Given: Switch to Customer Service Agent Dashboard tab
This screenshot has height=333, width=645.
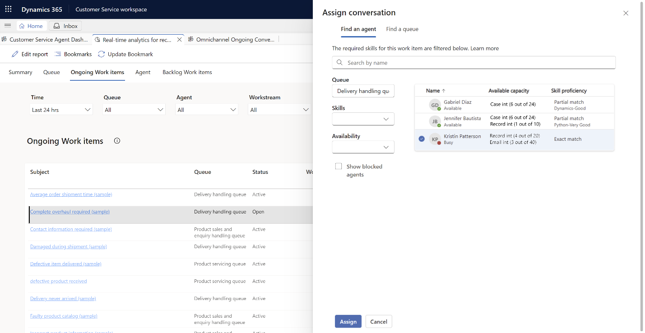Looking at the screenshot, I should [x=45, y=40].
